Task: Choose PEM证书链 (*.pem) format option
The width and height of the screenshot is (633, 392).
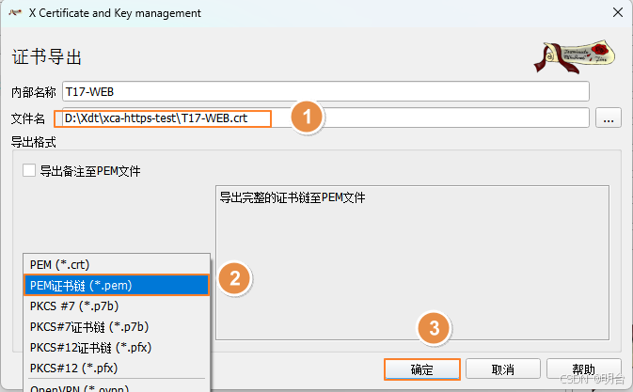Action: (x=117, y=285)
